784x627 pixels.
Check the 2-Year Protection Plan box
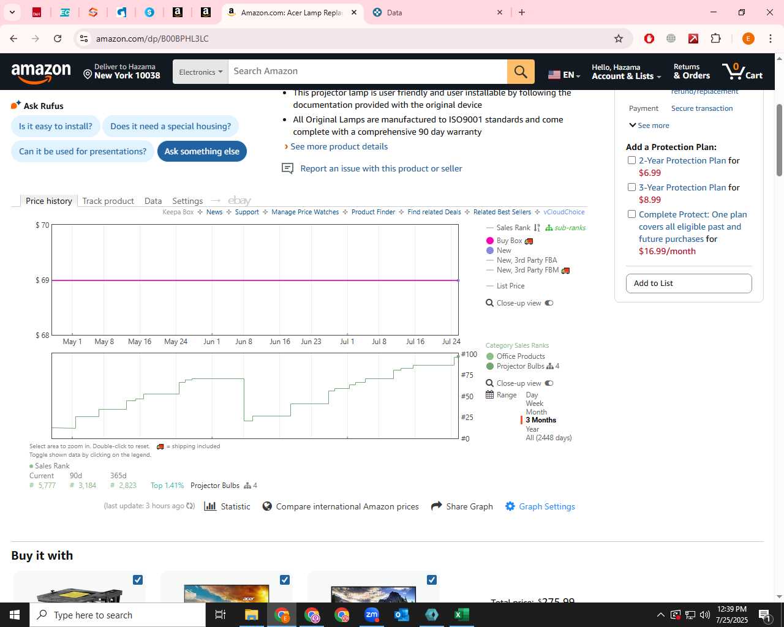[x=631, y=160]
